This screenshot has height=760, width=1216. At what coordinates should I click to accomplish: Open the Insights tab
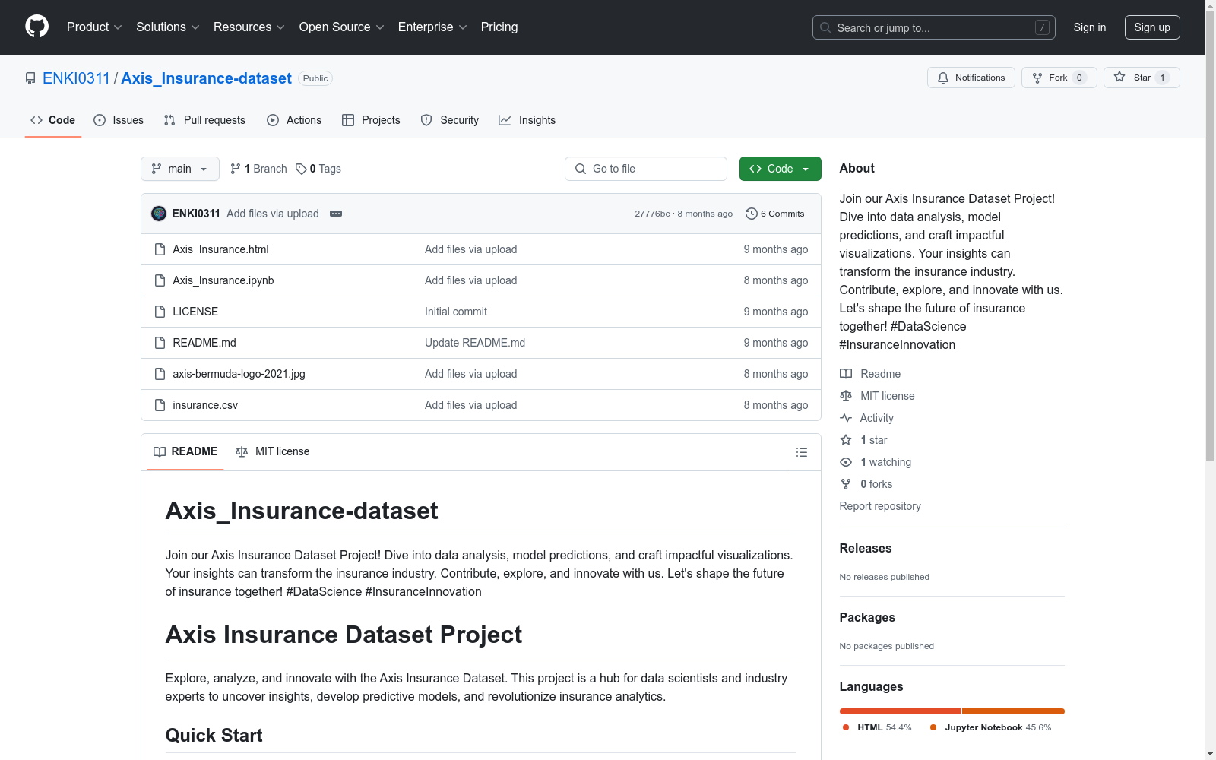pyautogui.click(x=527, y=120)
